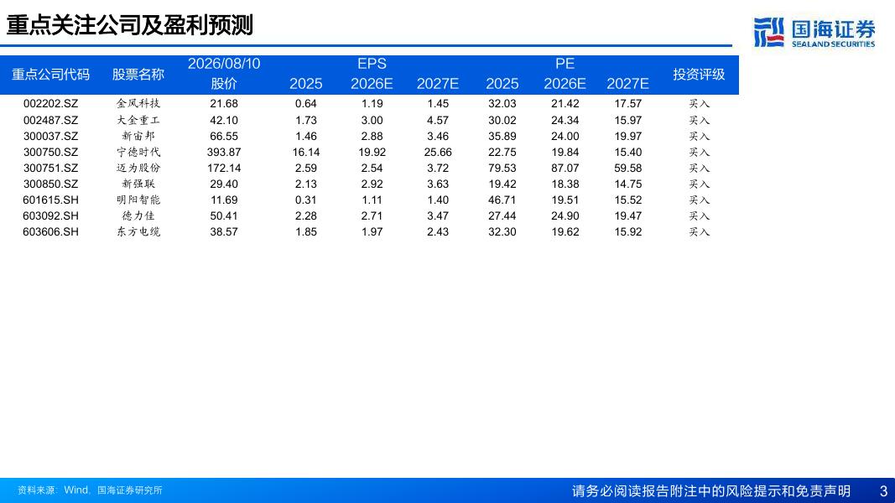
Task: Click stock name 新宙邦
Action: tap(138, 137)
